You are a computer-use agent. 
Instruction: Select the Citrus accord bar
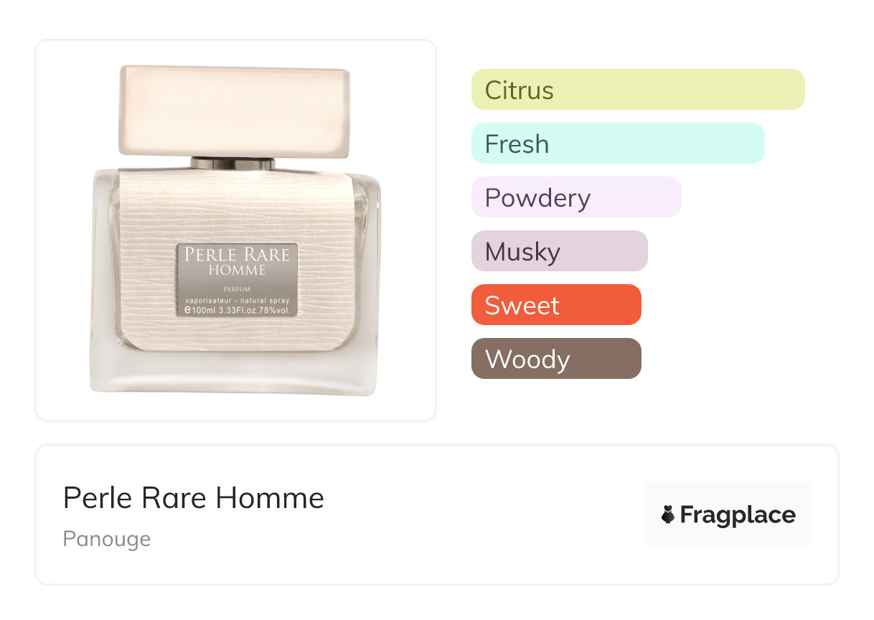pos(637,90)
